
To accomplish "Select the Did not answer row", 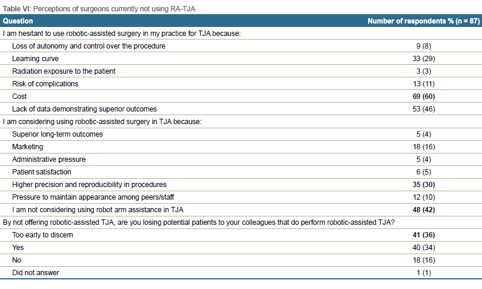I will pyautogui.click(x=241, y=273).
